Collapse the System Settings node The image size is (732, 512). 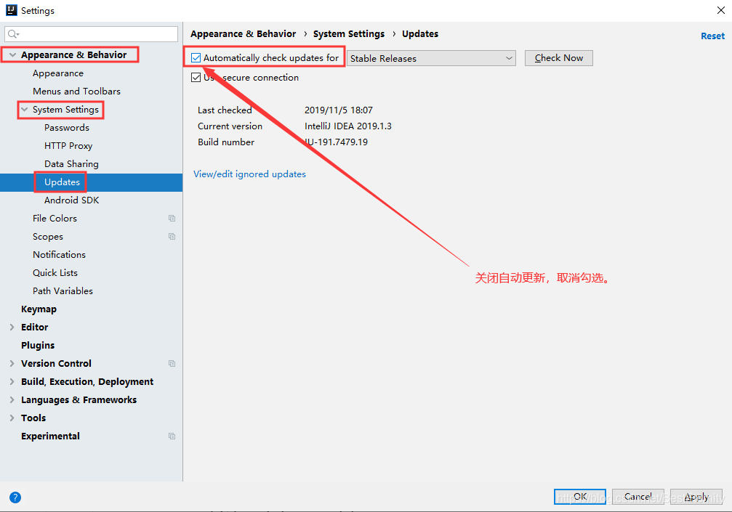pyautogui.click(x=24, y=110)
